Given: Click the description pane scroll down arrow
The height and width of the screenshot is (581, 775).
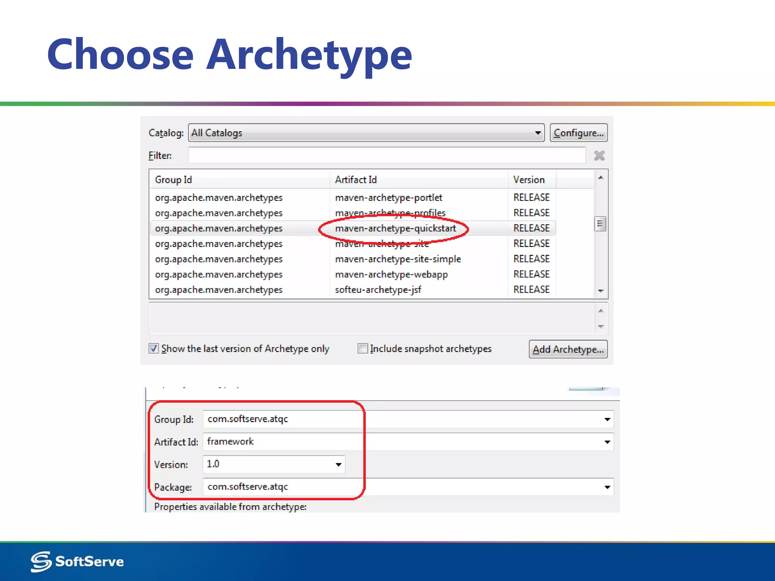Looking at the screenshot, I should tap(601, 326).
